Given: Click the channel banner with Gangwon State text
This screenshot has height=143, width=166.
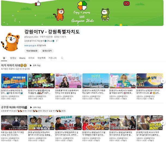Looking at the screenshot, I should click(x=82, y=13).
